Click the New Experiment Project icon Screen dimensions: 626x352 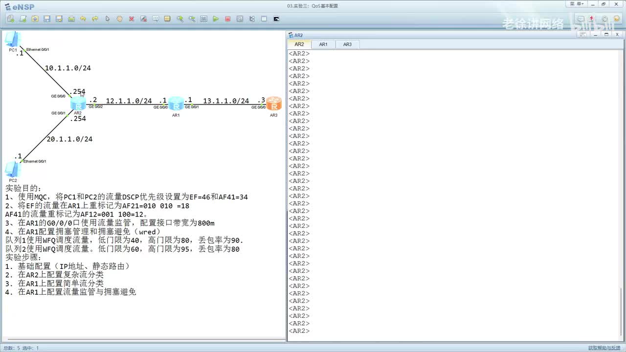[23, 19]
